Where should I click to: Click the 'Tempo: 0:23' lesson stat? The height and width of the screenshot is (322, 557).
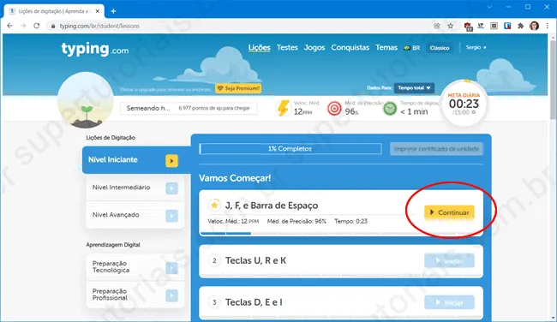(351, 221)
